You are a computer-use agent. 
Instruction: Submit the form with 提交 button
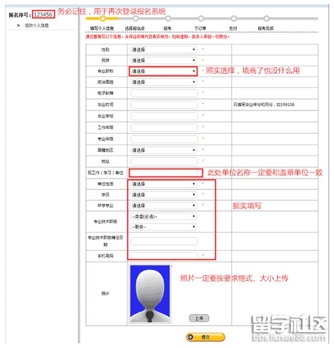point(206,337)
